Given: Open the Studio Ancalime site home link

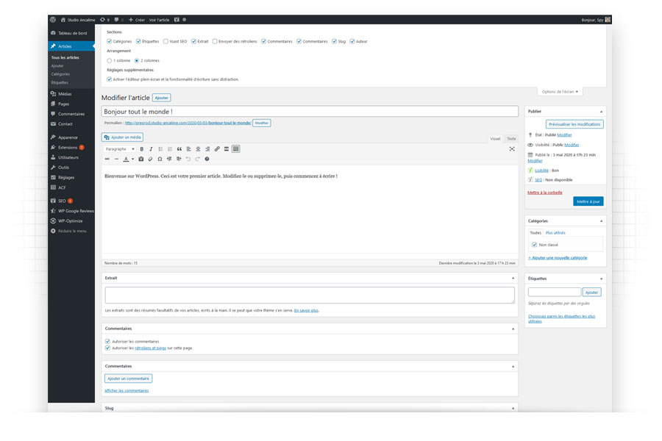Looking at the screenshot, I should [78, 20].
